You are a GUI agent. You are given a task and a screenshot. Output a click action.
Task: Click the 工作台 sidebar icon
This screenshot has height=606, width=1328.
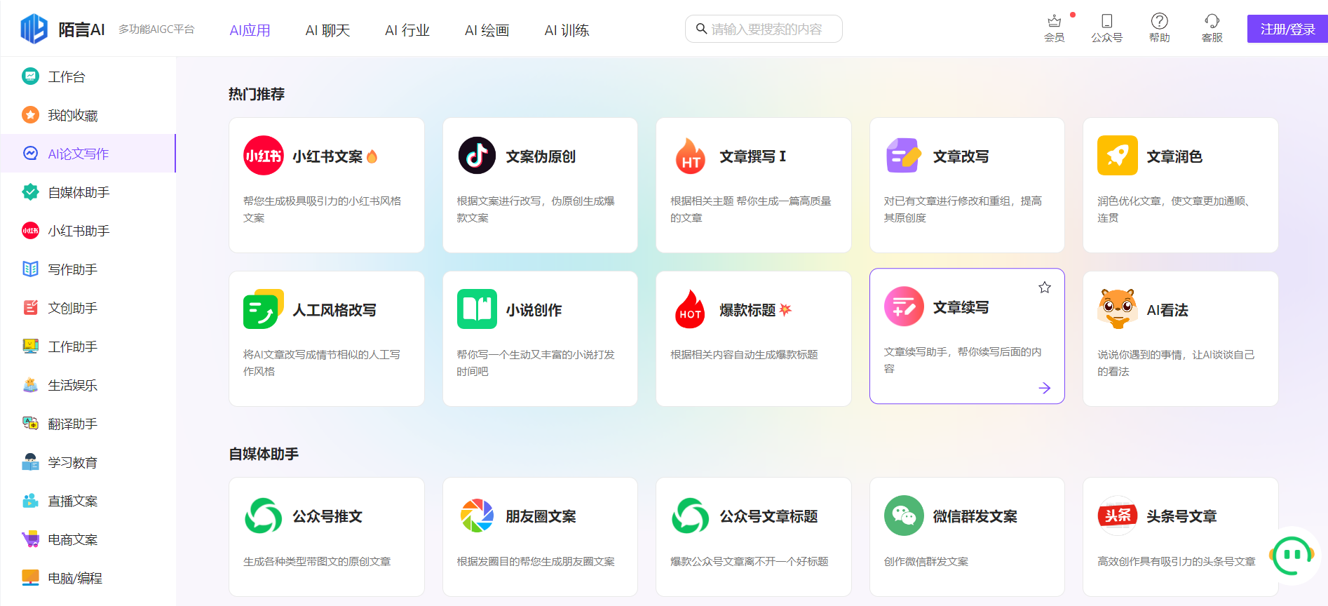click(30, 76)
